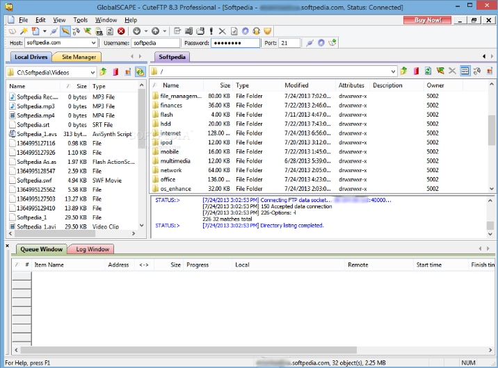This screenshot has width=498, height=368.
Task: Open the remote path dropdown arrow
Action: click(393, 72)
